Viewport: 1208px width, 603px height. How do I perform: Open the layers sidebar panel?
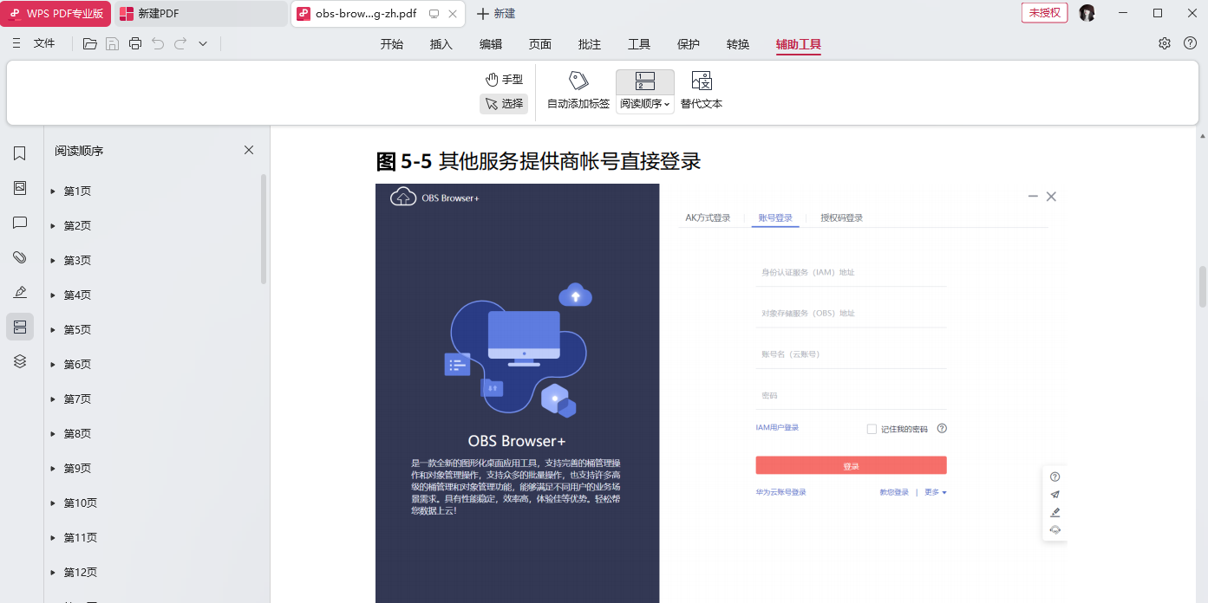click(x=20, y=361)
